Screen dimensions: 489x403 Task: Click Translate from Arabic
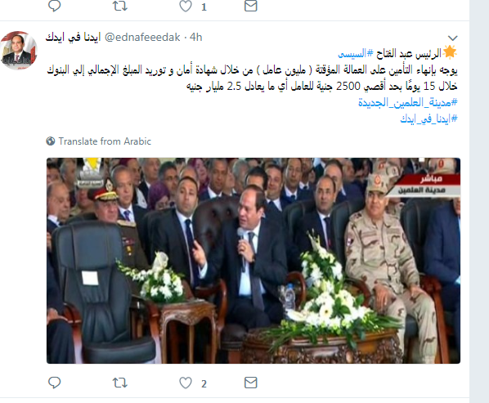click(105, 141)
